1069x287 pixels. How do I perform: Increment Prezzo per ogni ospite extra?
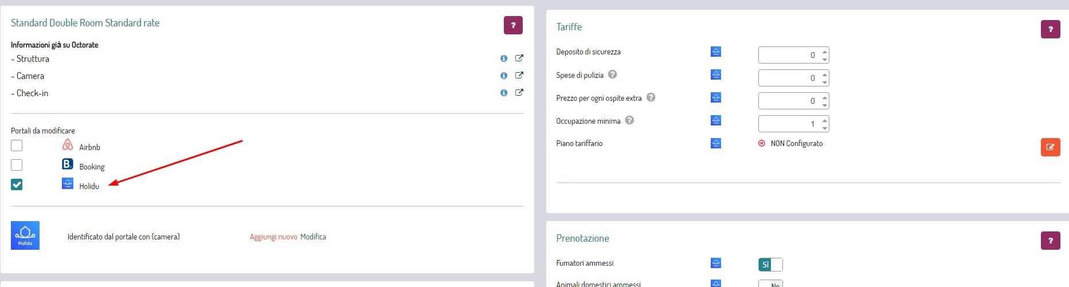click(x=825, y=97)
